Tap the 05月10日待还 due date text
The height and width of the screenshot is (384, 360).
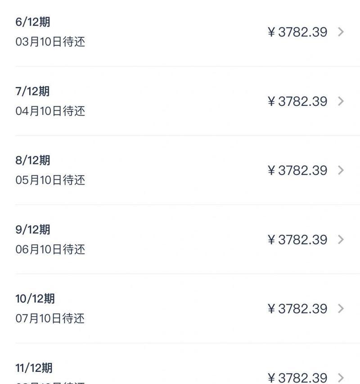[50, 180]
